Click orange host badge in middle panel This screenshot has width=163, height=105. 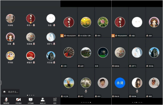coord(62,36)
